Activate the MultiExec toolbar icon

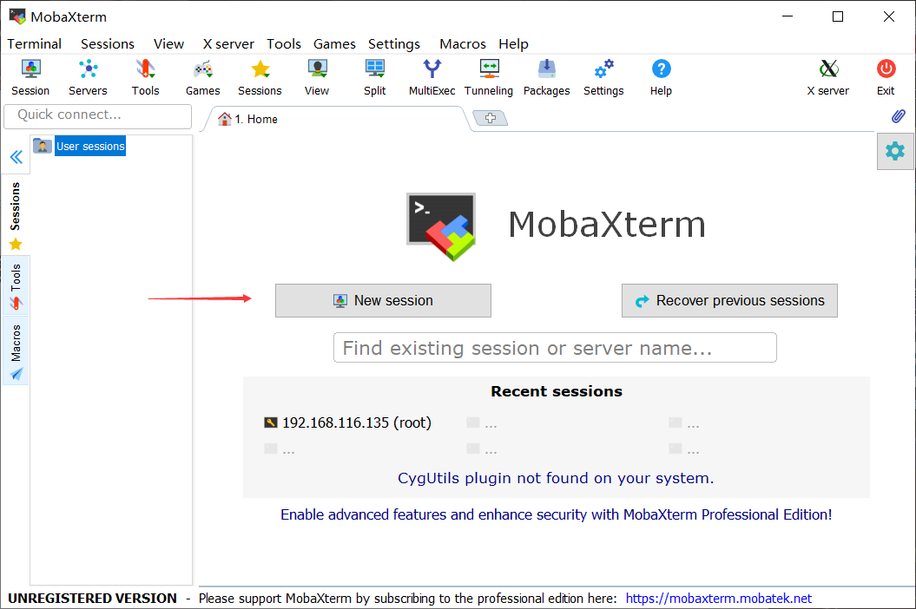[432, 77]
